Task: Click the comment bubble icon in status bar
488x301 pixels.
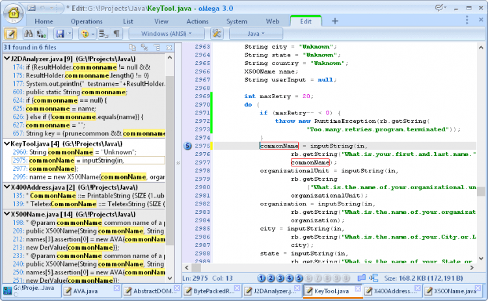Action: tap(361, 278)
